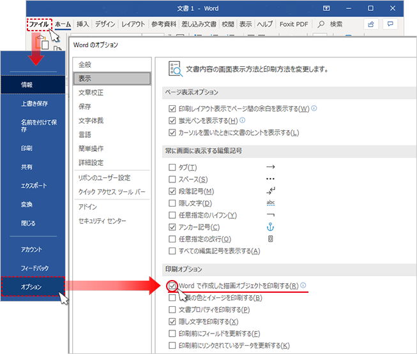The height and width of the screenshot is (354, 417).
Task: Click オプション in the backstage menu
Action: (x=32, y=287)
